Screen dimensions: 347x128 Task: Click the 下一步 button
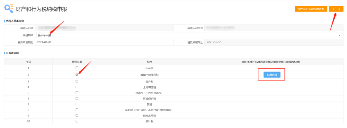[x=336, y=9]
